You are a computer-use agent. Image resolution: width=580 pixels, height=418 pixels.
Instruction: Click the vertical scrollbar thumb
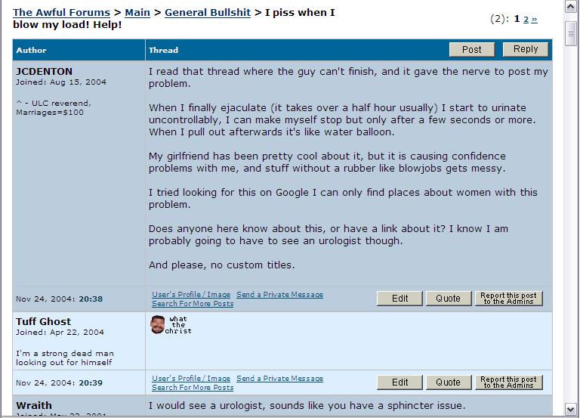[x=570, y=33]
